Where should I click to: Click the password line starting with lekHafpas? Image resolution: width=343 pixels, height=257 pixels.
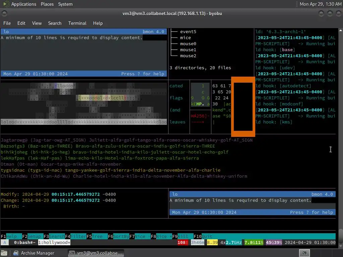click(100, 158)
